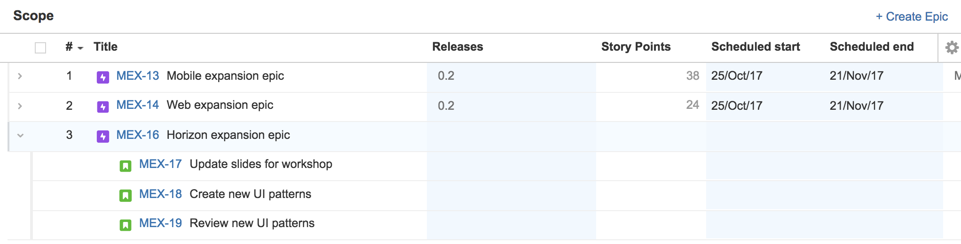Click the Create Epic link
This screenshot has height=244, width=961.
912,16
